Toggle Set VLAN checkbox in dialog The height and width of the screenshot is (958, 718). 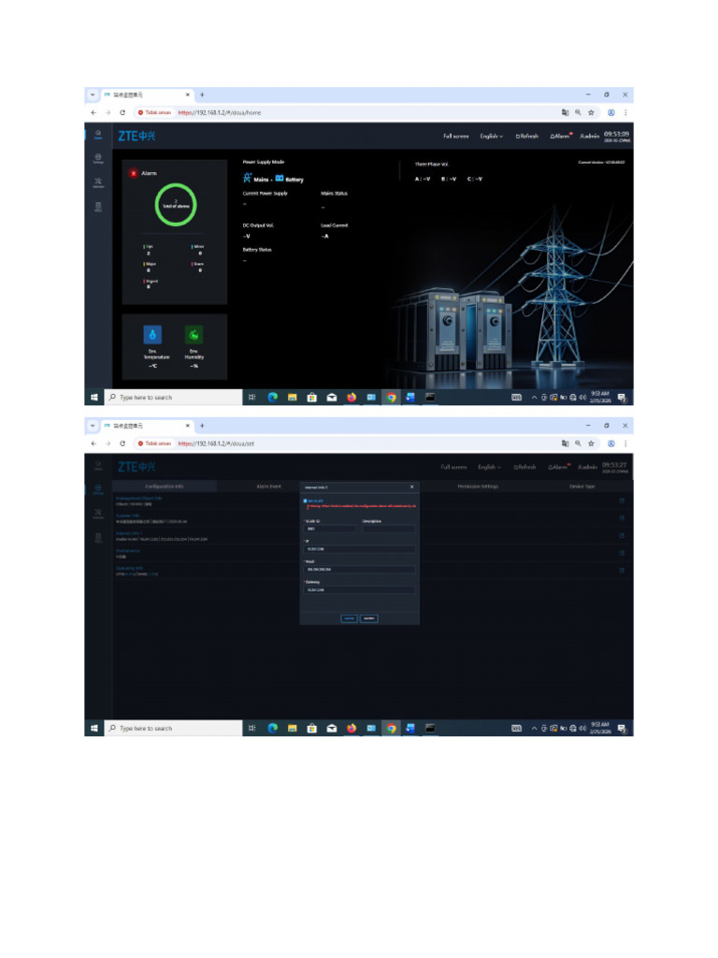pos(306,501)
